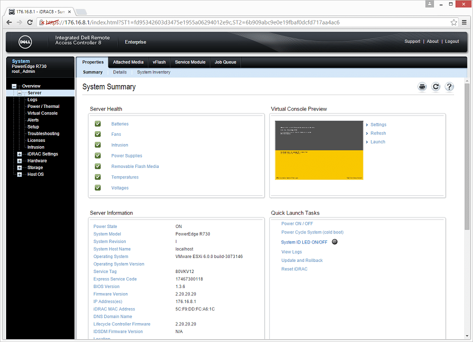Select the Properties tab

[x=92, y=62]
